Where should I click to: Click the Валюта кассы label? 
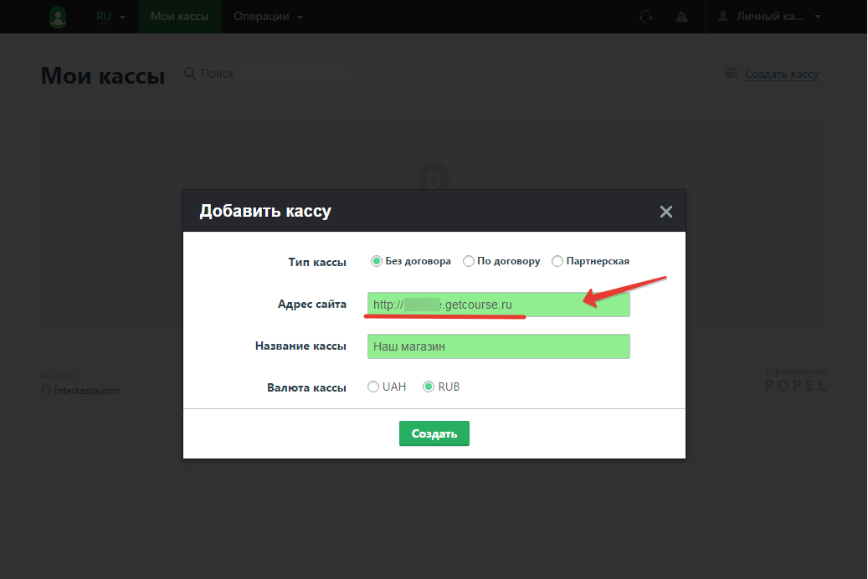coord(306,387)
